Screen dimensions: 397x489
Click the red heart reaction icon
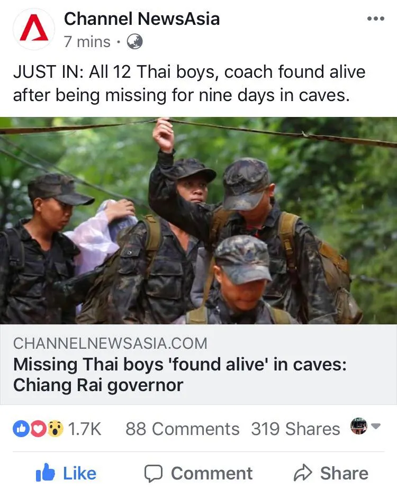(38, 429)
